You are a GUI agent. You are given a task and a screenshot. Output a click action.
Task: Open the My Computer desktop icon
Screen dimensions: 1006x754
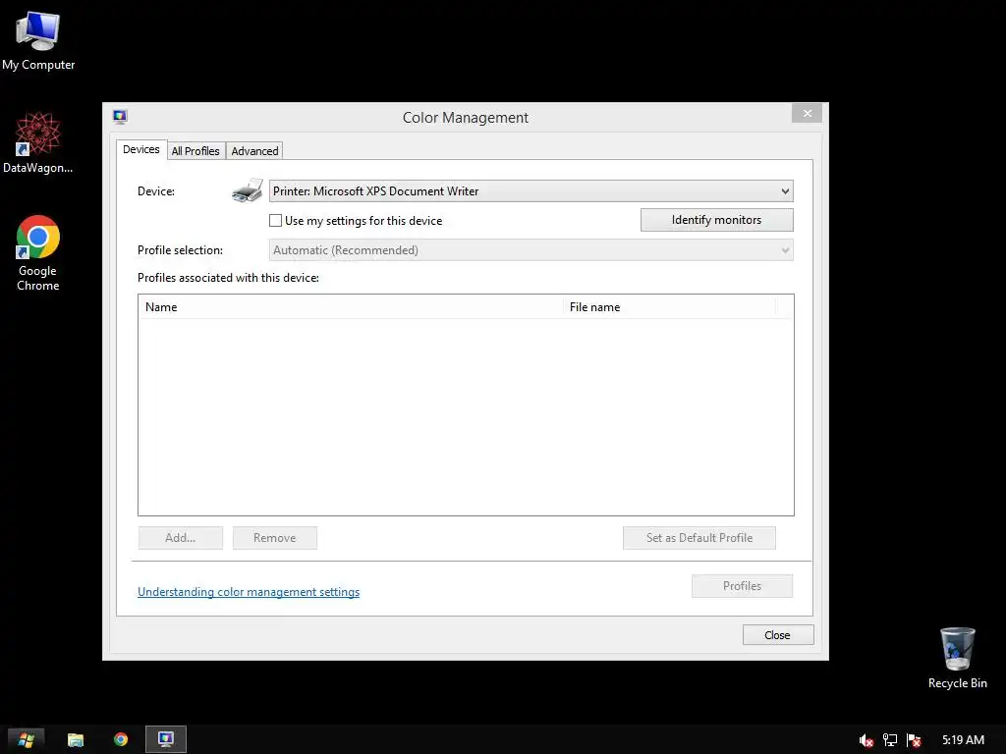(38, 39)
